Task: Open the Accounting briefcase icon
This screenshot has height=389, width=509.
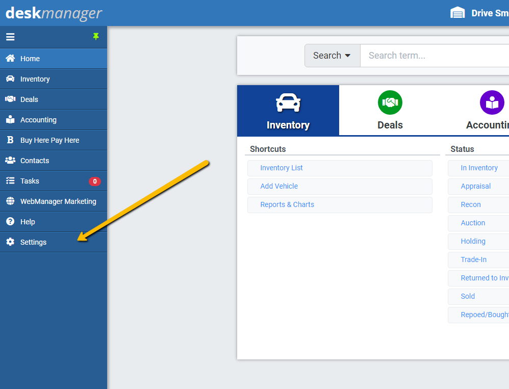Action: [492, 102]
